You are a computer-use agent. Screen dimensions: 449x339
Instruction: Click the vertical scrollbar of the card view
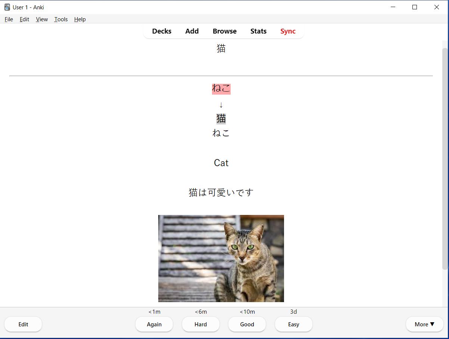(x=445, y=159)
